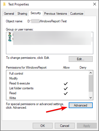Click the Cancel button

pos(65,126)
